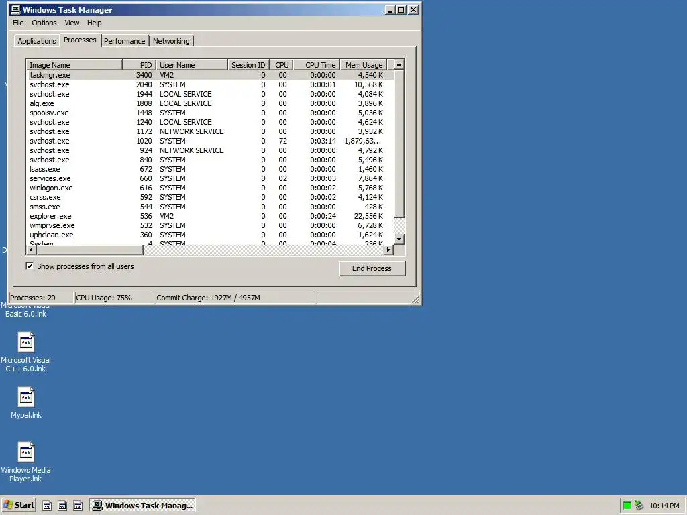Viewport: 687px width, 515px height.
Task: Select the csrss.exe process
Action: pyautogui.click(x=210, y=198)
